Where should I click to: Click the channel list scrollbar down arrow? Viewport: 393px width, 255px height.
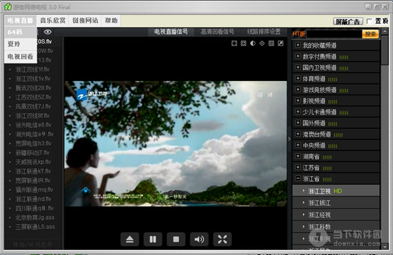(x=384, y=246)
